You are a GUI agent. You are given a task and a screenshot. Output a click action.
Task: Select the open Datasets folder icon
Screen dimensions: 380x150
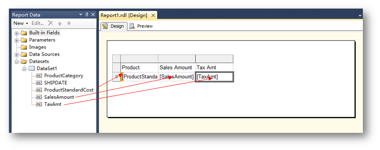(24, 61)
